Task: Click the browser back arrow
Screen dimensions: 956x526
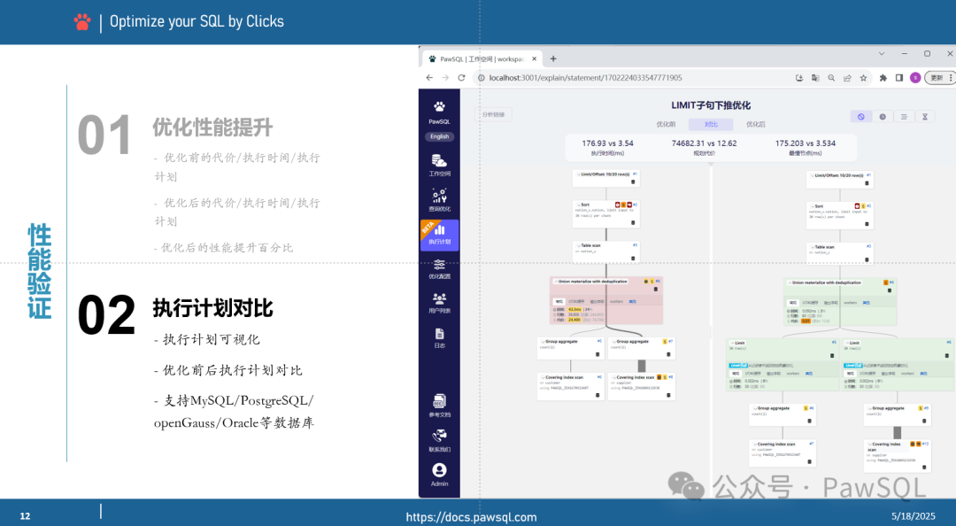Action: 429,78
